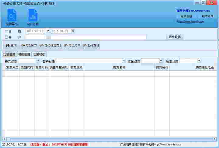219x148 pixels.
Task: Enable the 客户 filter checkbox
Action: pos(6,37)
